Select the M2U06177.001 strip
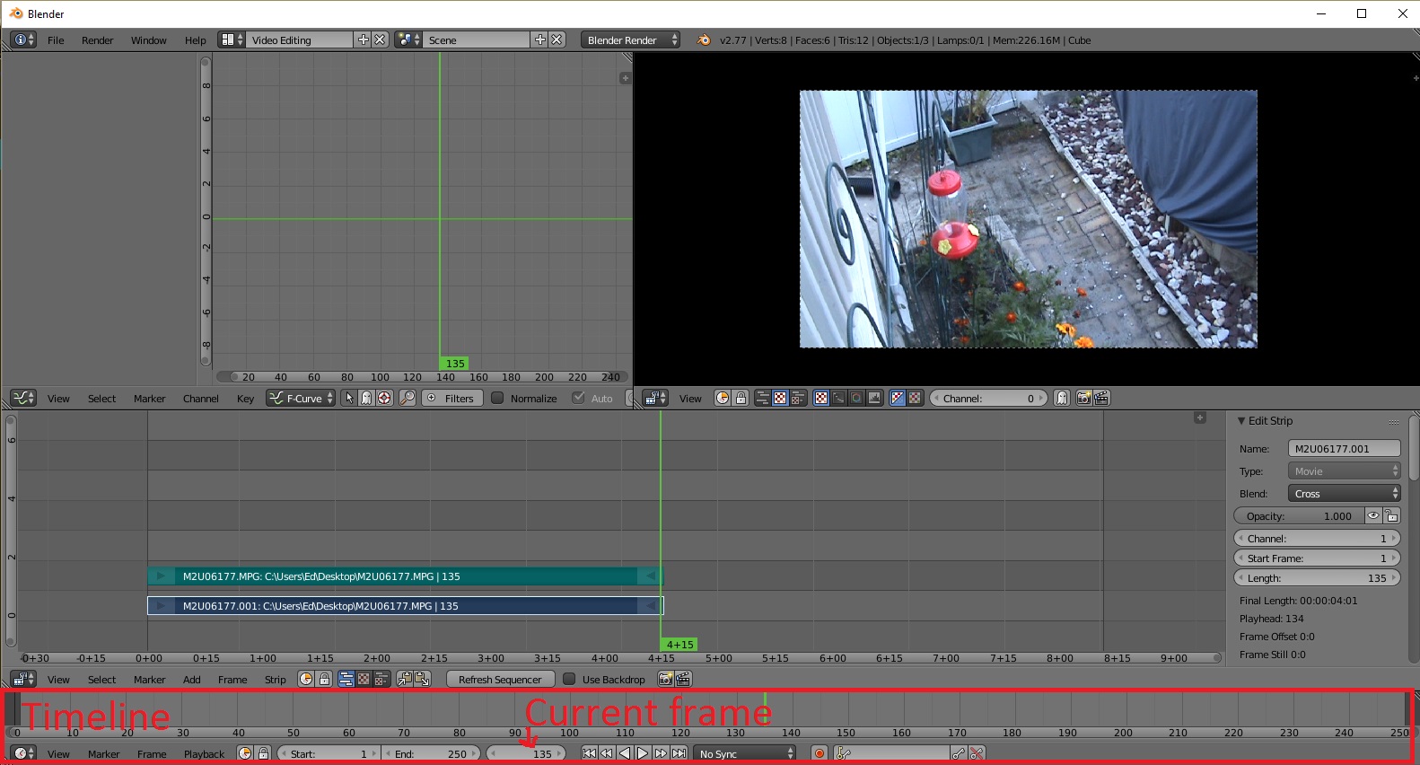 click(405, 606)
